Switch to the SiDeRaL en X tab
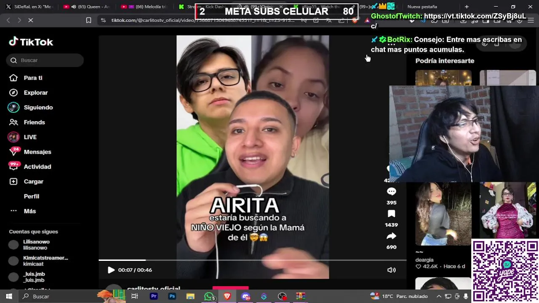Screen dimensions: 539x303 click(x=29, y=7)
